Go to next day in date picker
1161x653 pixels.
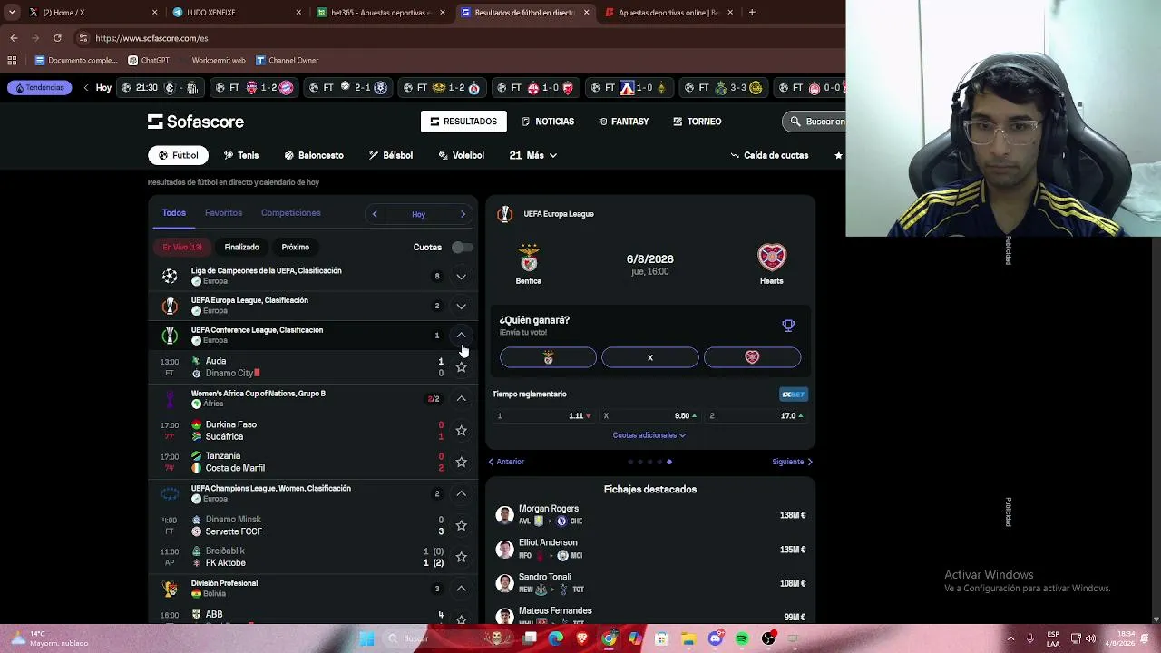tap(463, 214)
